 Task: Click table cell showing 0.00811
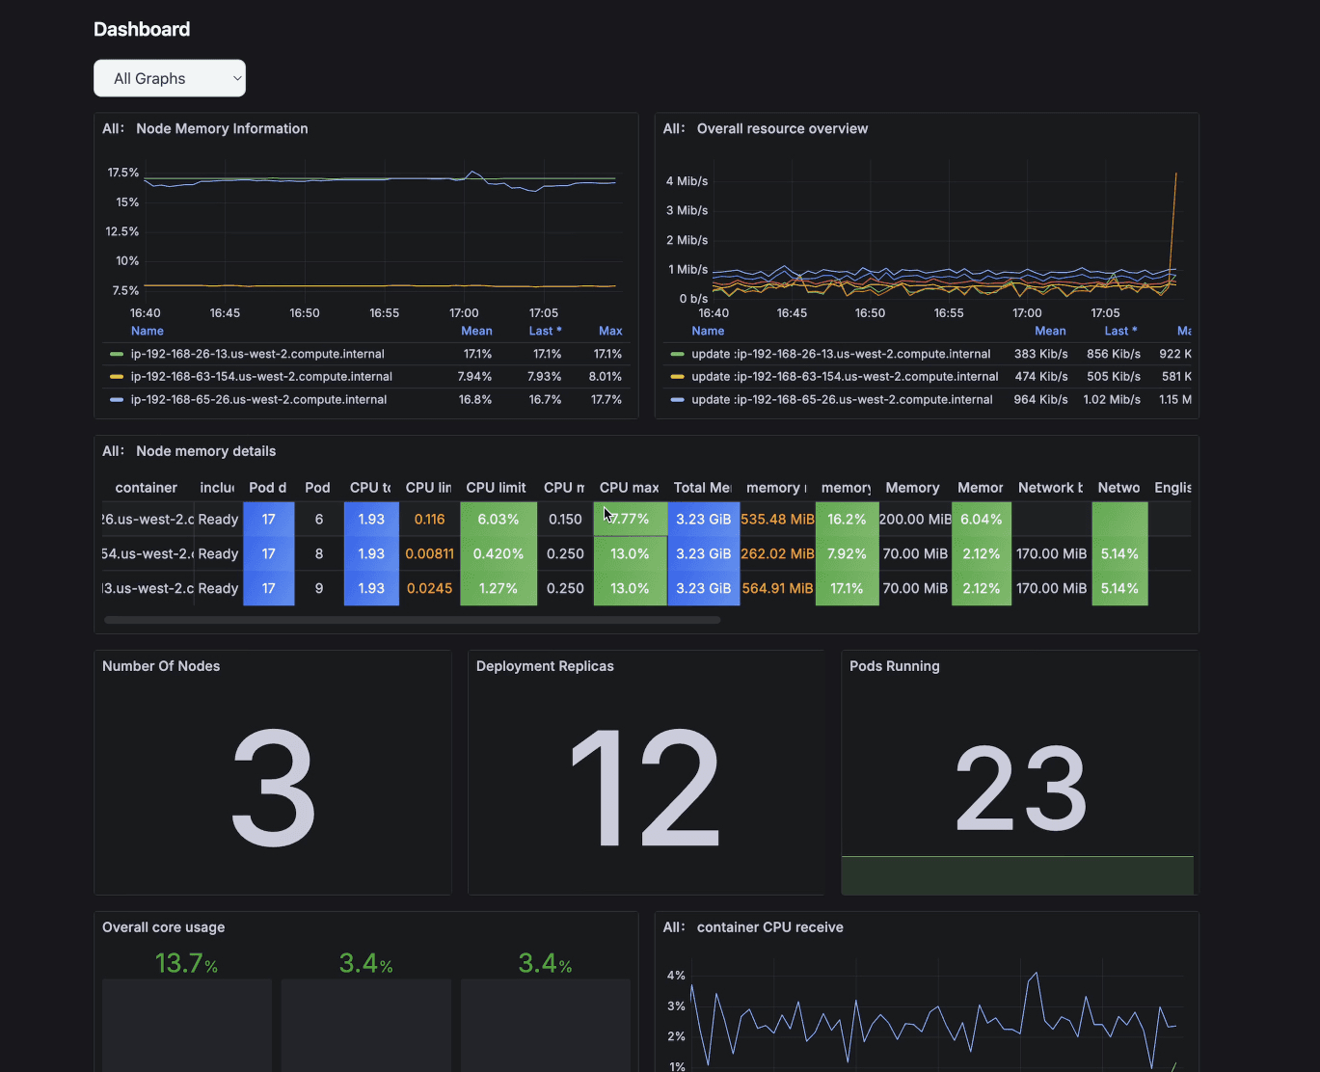coord(430,553)
